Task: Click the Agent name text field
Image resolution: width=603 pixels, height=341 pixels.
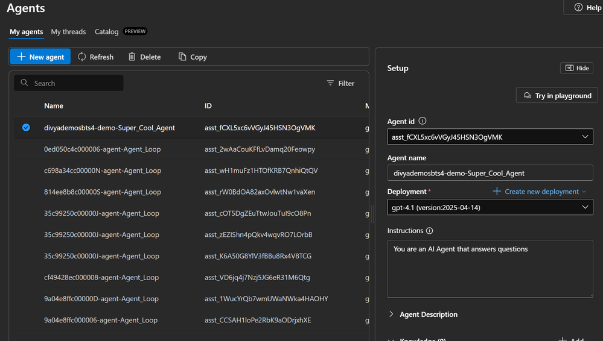Action: pos(490,173)
